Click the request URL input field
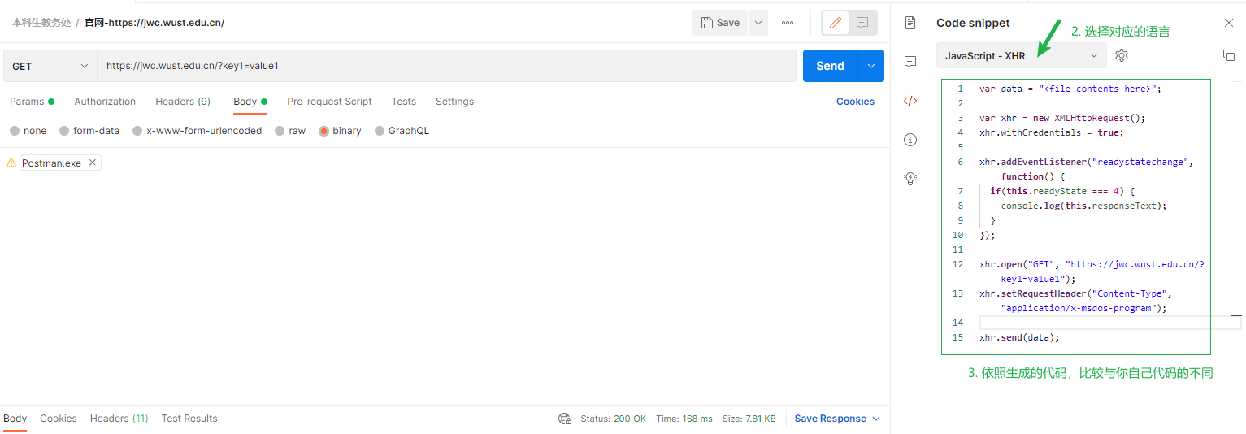The width and height of the screenshot is (1246, 434). [x=446, y=66]
